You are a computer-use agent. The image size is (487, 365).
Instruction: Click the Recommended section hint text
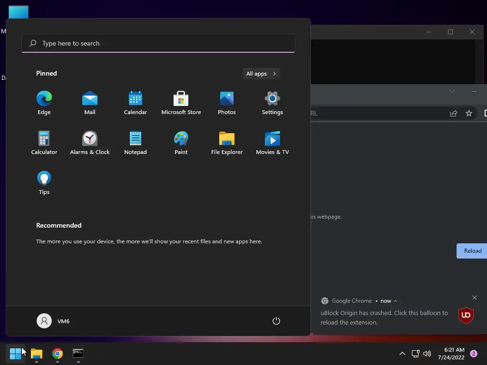click(x=149, y=241)
